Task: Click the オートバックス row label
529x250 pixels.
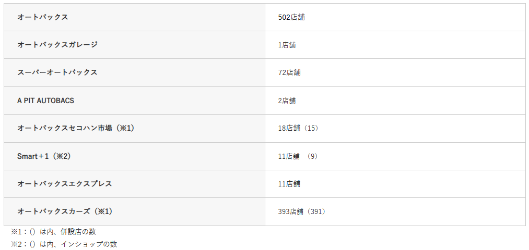Action: pyautogui.click(x=43, y=17)
